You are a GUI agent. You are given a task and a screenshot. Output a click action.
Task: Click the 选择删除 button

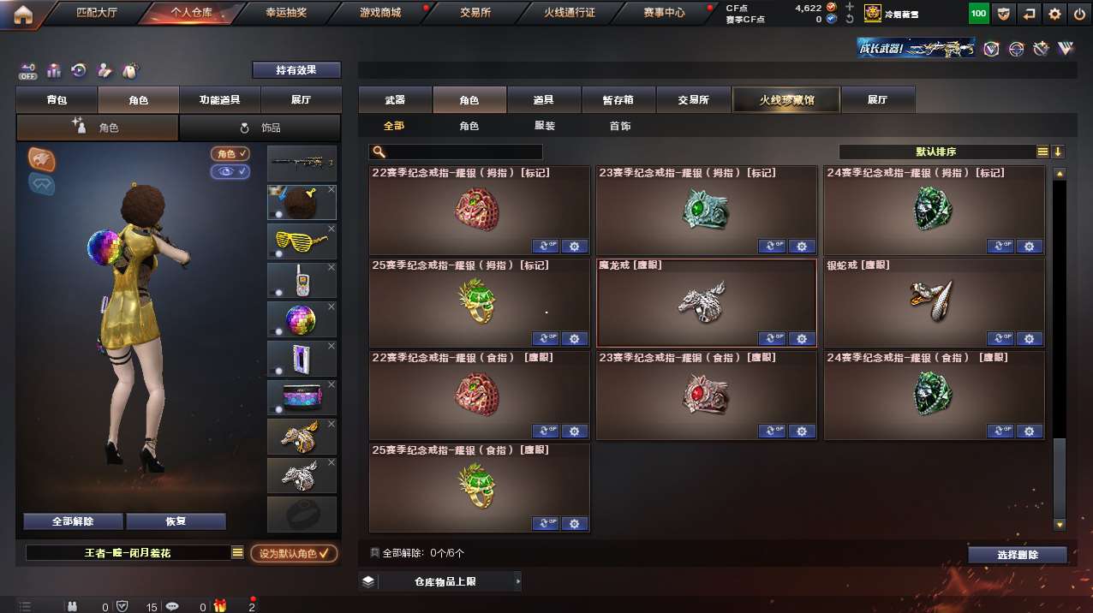(1018, 555)
